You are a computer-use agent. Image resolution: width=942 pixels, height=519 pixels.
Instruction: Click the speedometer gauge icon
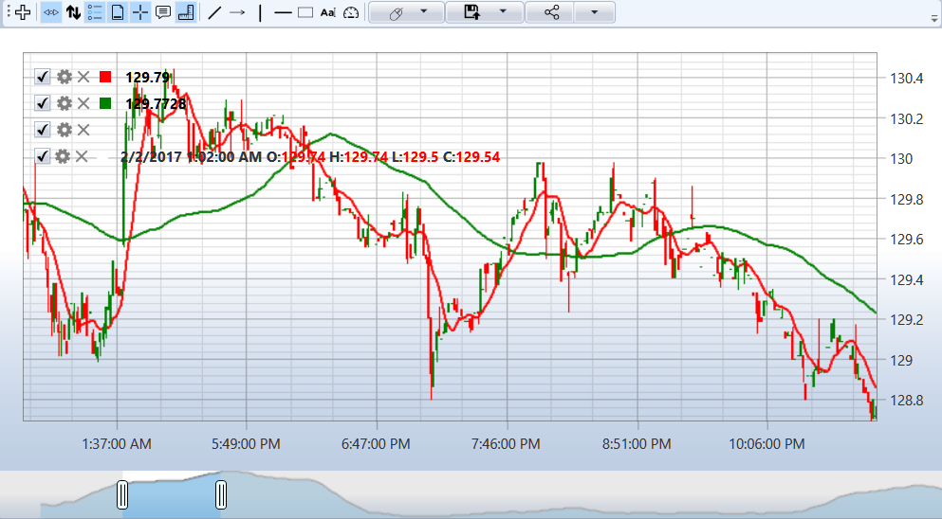pyautogui.click(x=351, y=12)
